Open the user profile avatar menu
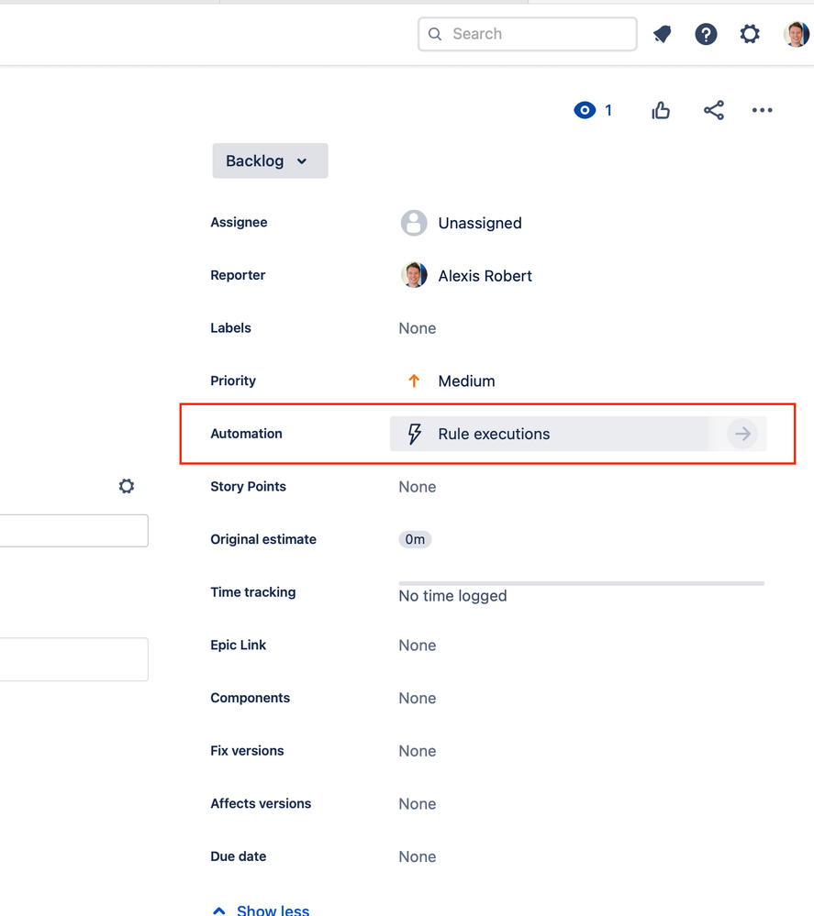The width and height of the screenshot is (814, 916). tap(797, 34)
